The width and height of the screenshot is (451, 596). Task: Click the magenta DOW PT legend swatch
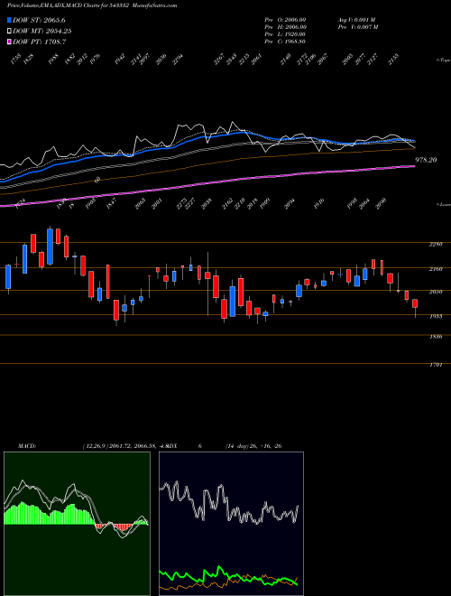click(9, 42)
